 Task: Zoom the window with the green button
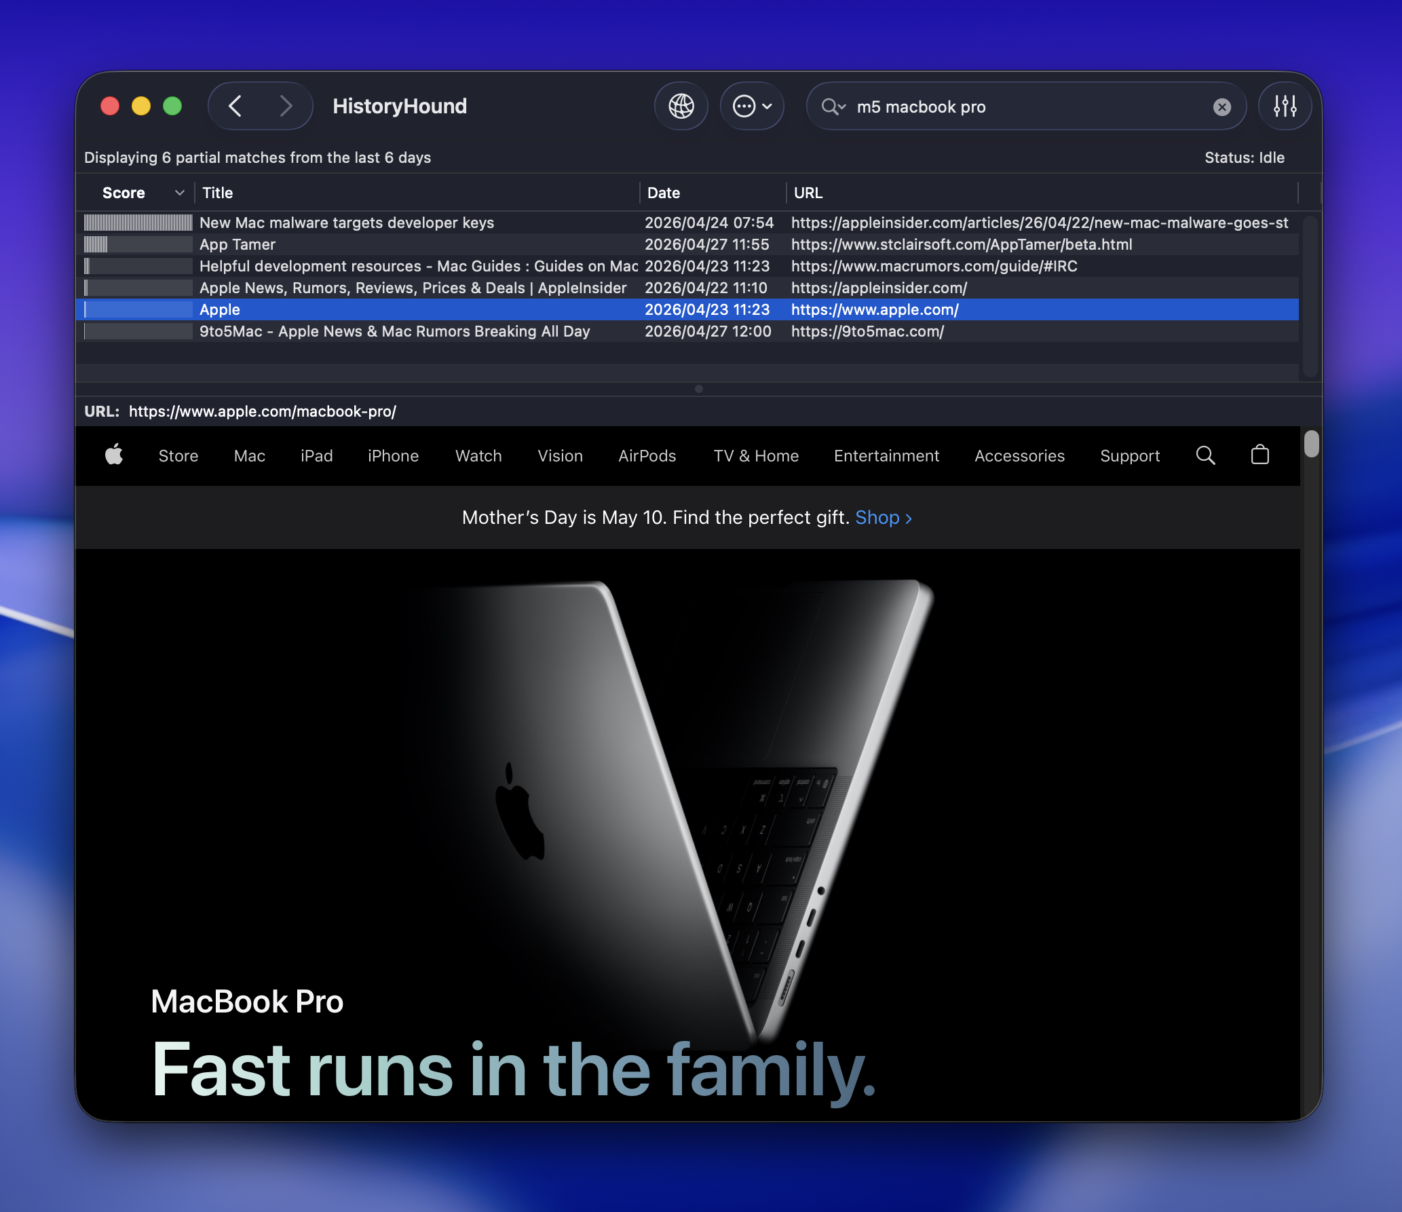pyautogui.click(x=172, y=107)
